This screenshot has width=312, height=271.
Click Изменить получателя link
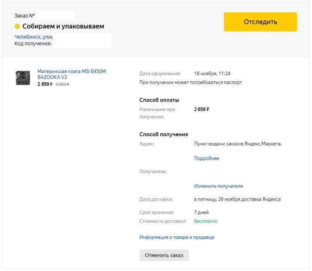coord(218,186)
